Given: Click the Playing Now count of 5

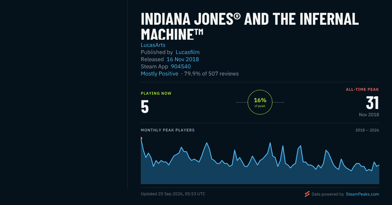Looking at the screenshot, I should 145,106.
